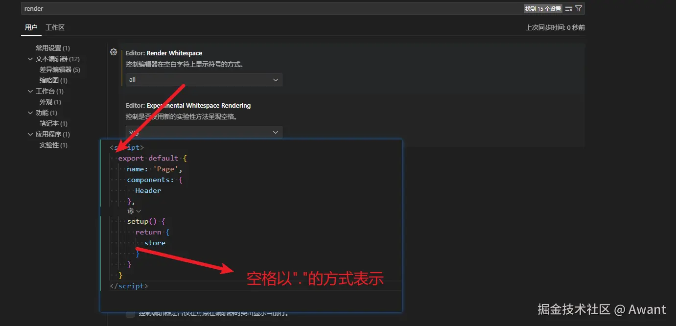Collapse the 功能 tree chevron

(x=31, y=113)
